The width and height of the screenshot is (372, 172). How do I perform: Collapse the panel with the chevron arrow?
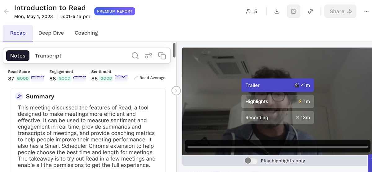point(176,90)
